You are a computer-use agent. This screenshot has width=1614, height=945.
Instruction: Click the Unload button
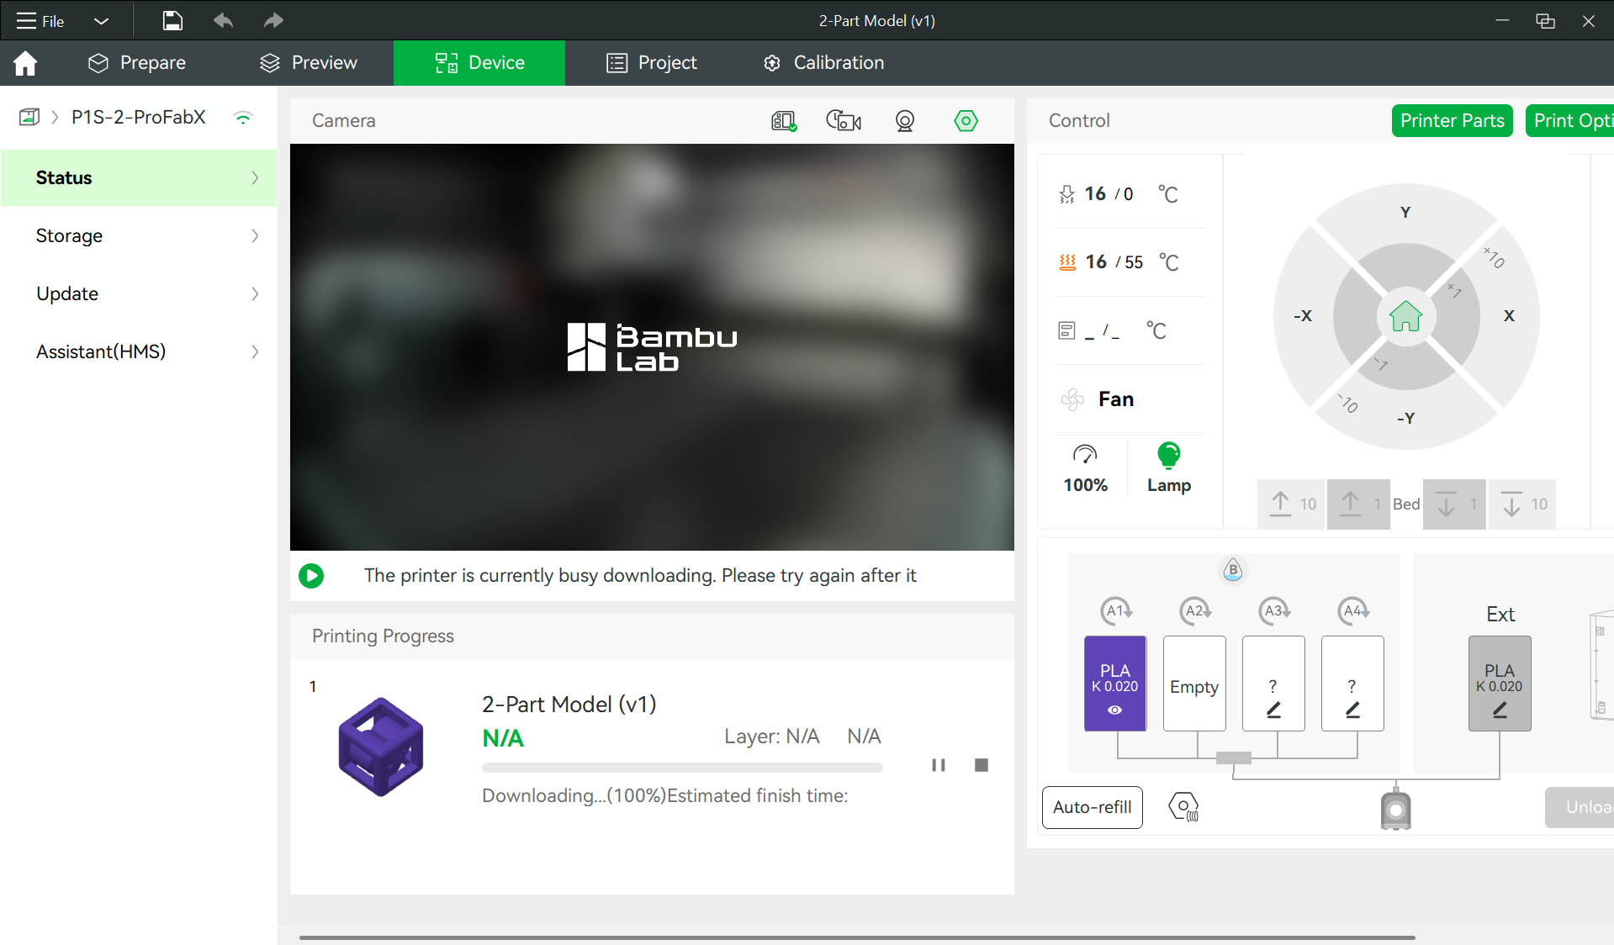1580,808
